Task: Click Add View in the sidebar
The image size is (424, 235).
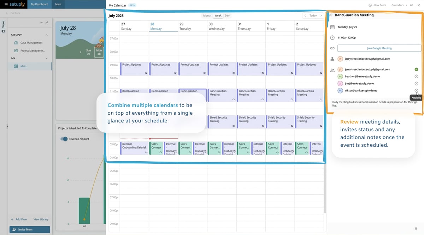Action: pyautogui.click(x=19, y=219)
